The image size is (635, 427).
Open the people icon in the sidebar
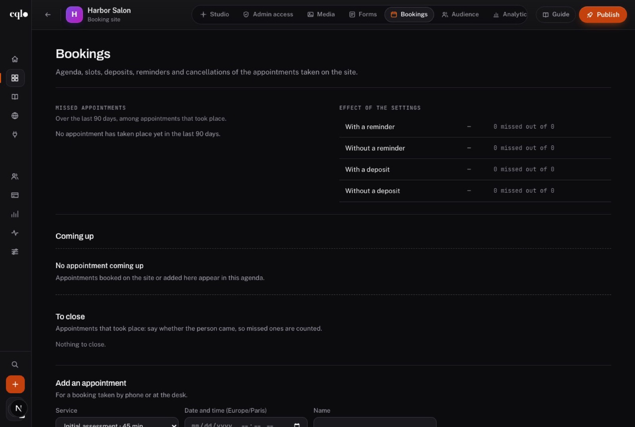[15, 176]
